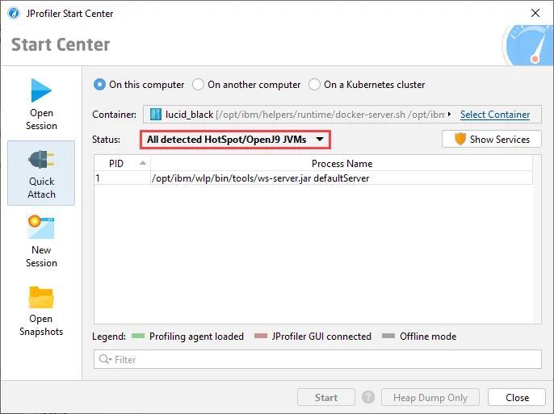Click the Start button
Image resolution: width=554 pixels, height=414 pixels.
tap(326, 398)
